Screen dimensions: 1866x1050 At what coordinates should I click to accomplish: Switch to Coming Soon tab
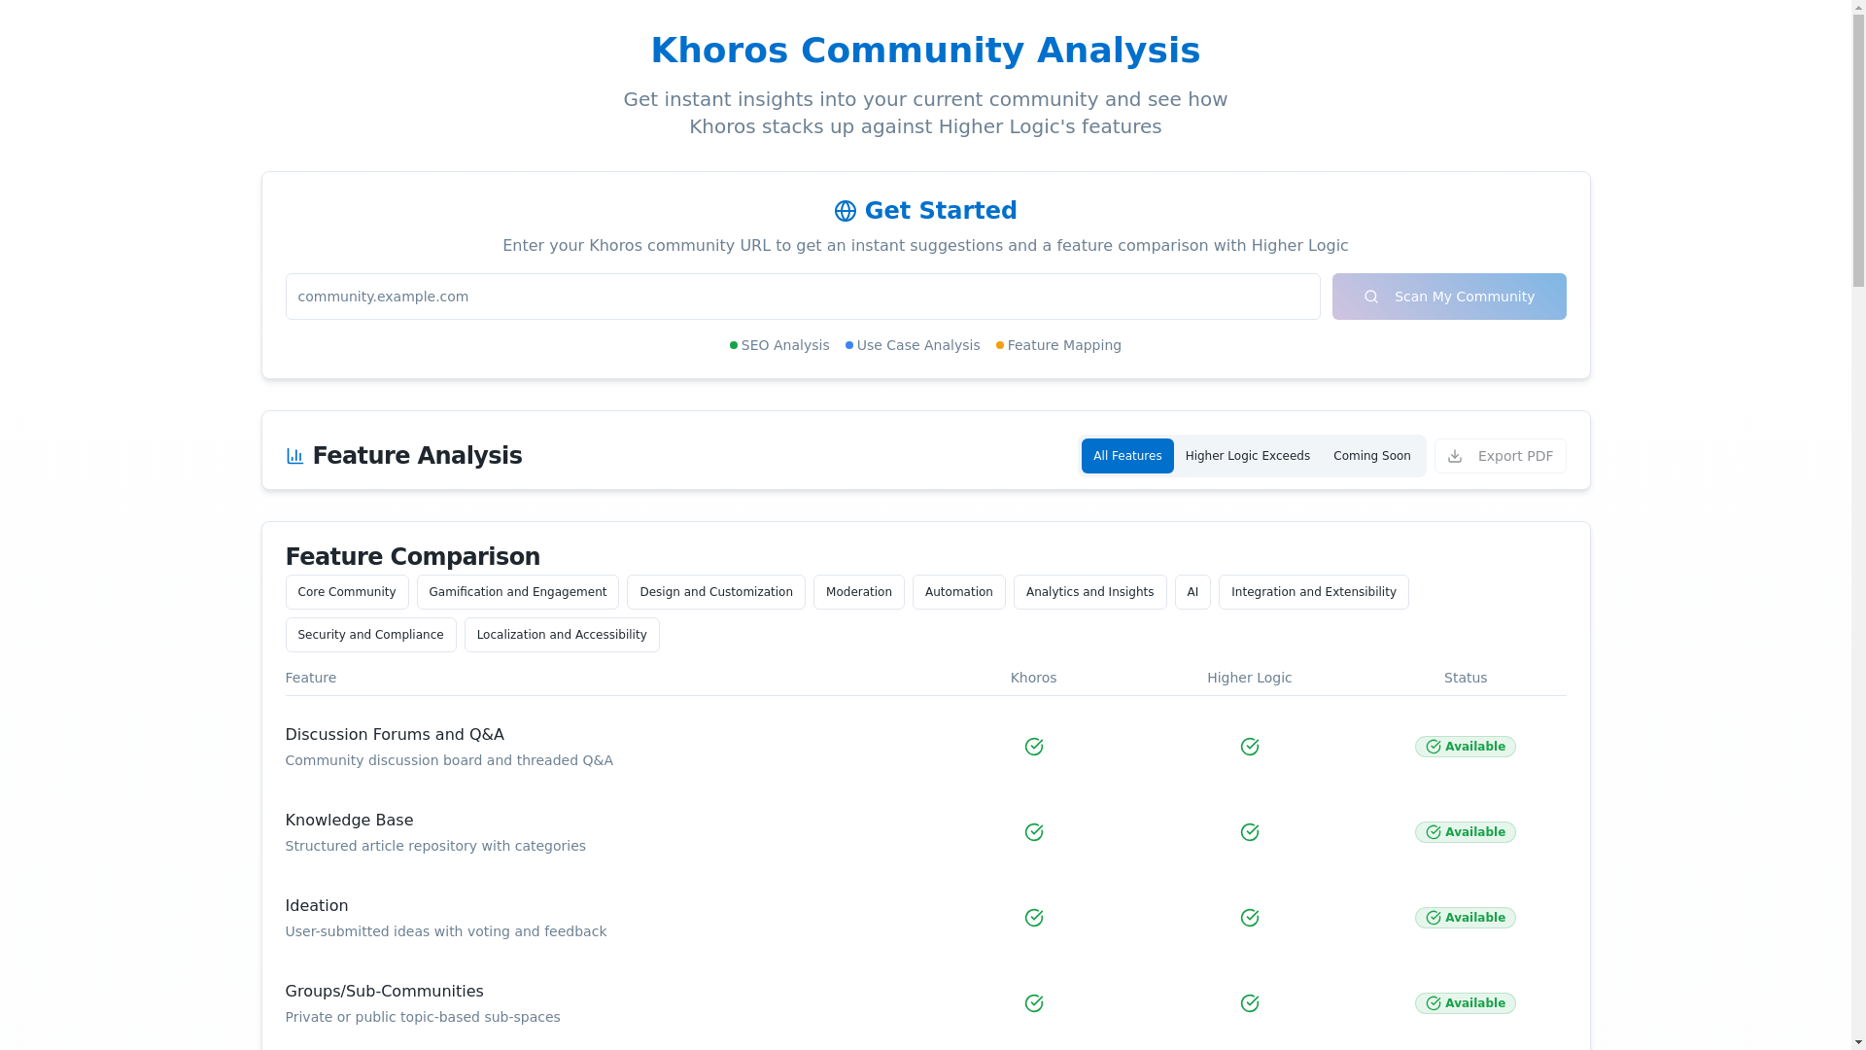[x=1371, y=456]
